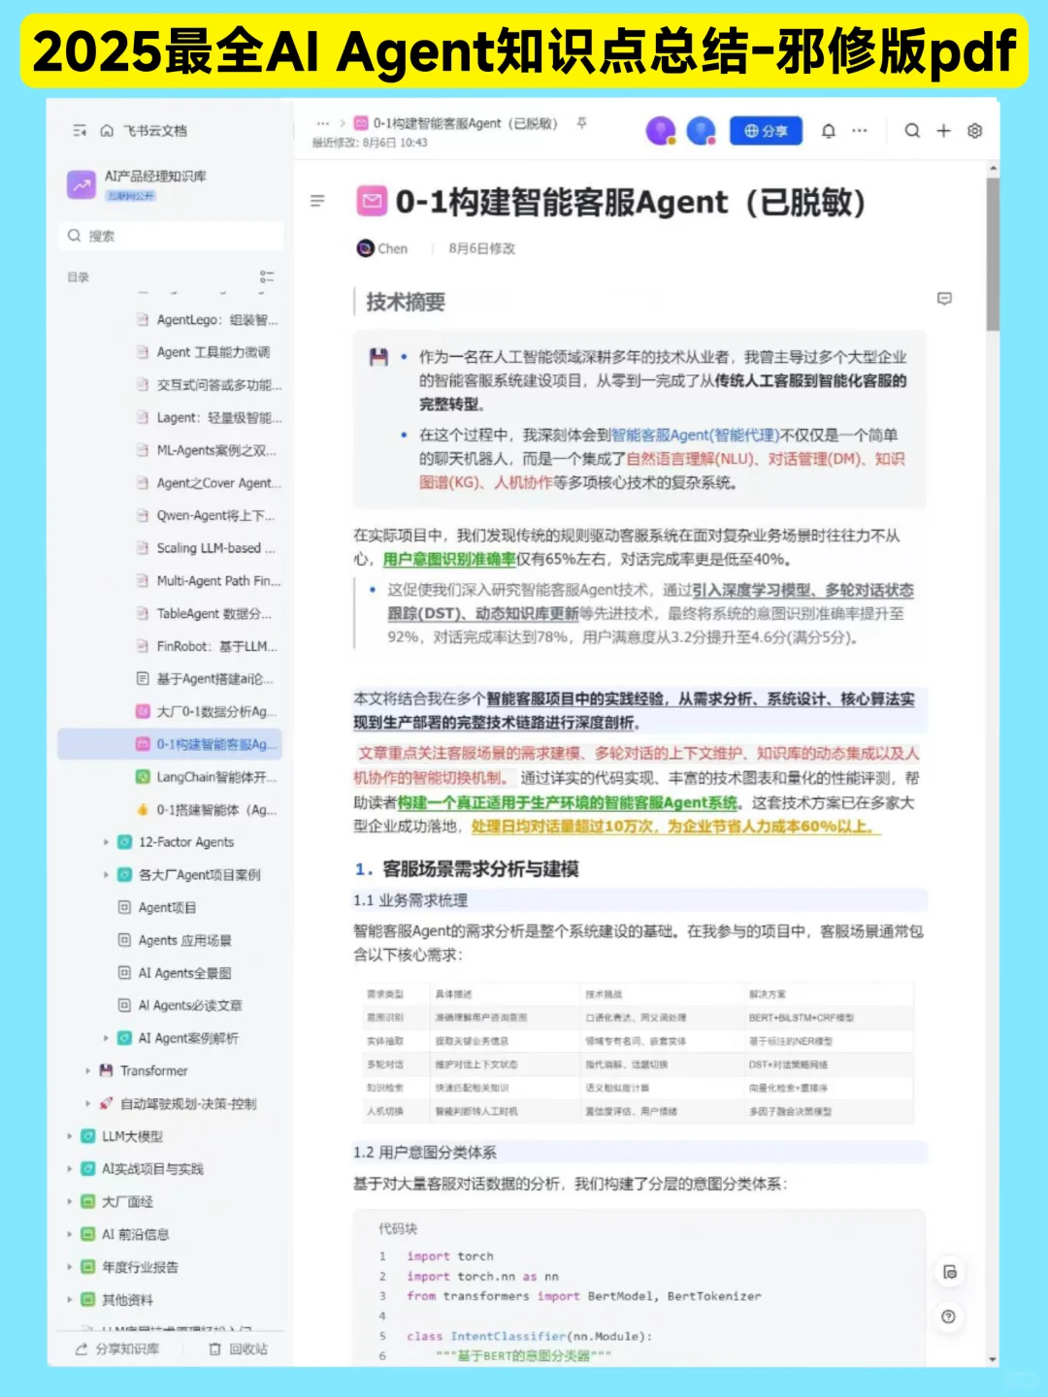This screenshot has width=1048, height=1397.
Task: Click the blue collaborator avatar
Action: [701, 130]
